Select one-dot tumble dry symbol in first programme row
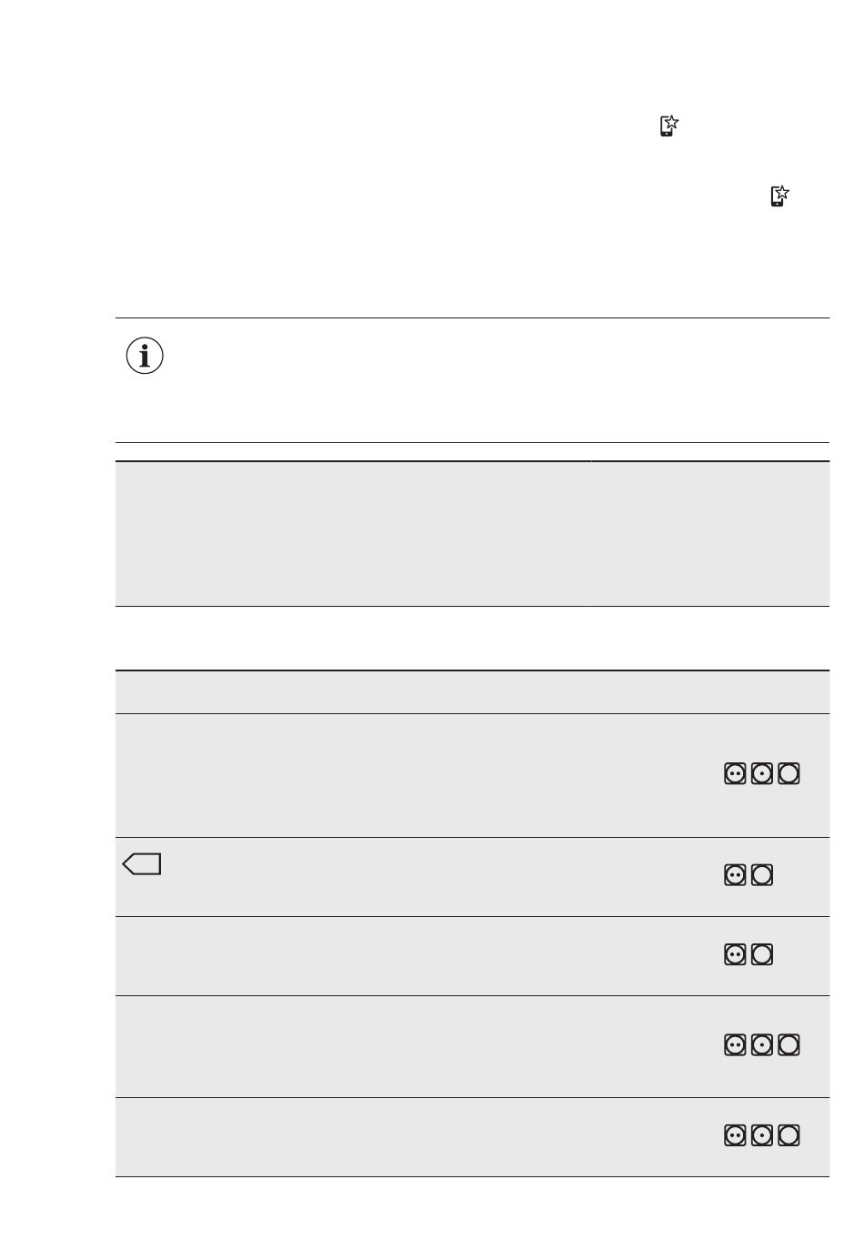The width and height of the screenshot is (864, 1250). (762, 773)
